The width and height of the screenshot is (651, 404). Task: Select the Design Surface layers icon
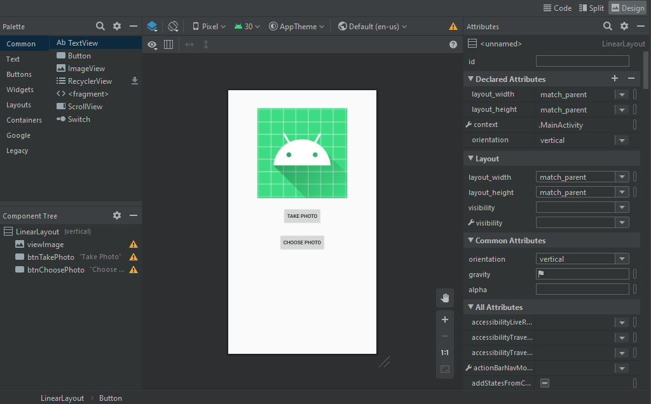151,27
